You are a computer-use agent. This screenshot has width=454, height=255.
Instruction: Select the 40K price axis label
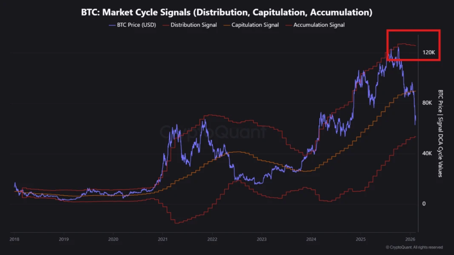coord(427,153)
